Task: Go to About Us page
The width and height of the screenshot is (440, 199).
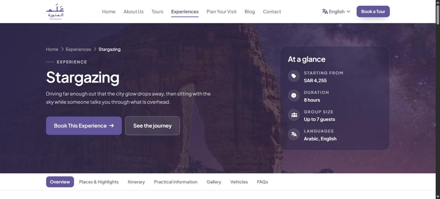Action: [x=133, y=11]
